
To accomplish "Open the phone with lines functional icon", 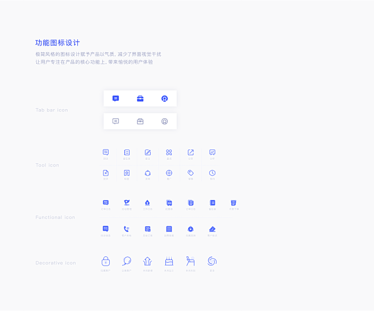I will click(126, 229).
